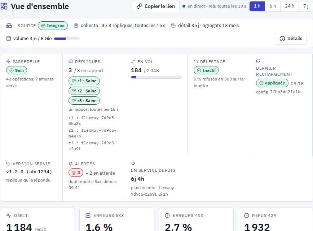The image size is (313, 231).
Task: Click the config hash 7fbb3dc21e1b
Action: point(285,92)
